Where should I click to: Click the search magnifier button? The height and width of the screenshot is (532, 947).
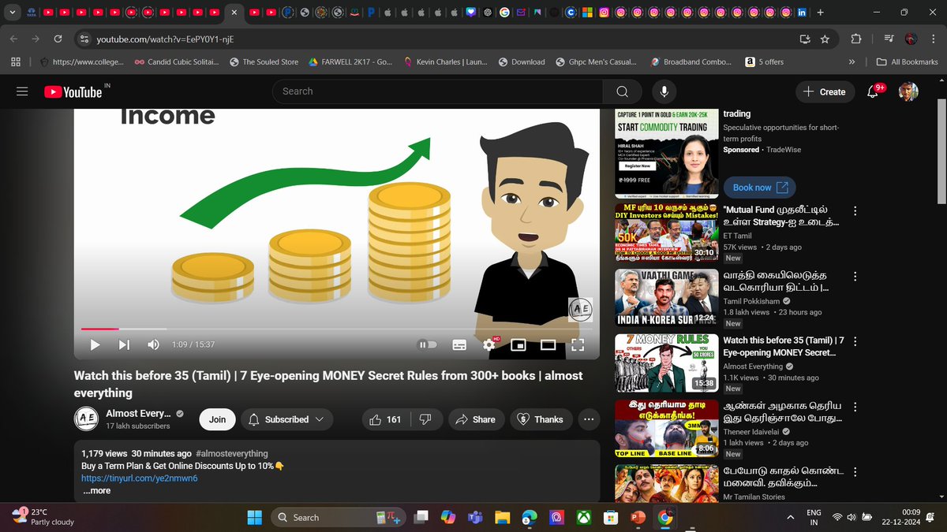click(623, 91)
